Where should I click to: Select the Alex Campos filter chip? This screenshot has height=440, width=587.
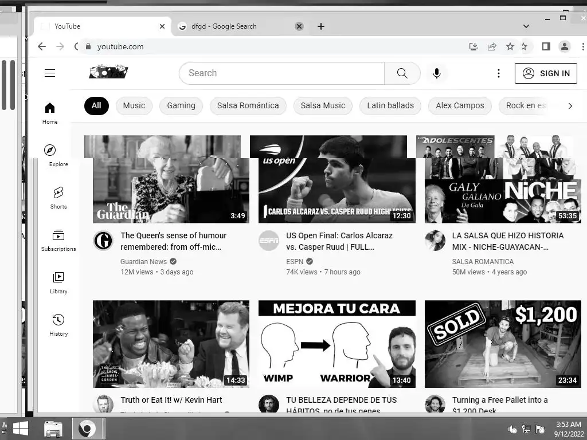coord(460,105)
